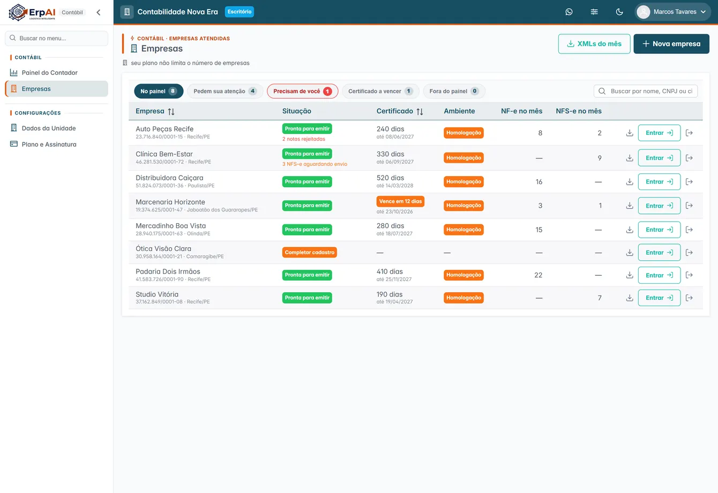Screen dimensions: 718x493
Task: Click the 2 notas rejeitadas warning
Action: pyautogui.click(x=304, y=139)
